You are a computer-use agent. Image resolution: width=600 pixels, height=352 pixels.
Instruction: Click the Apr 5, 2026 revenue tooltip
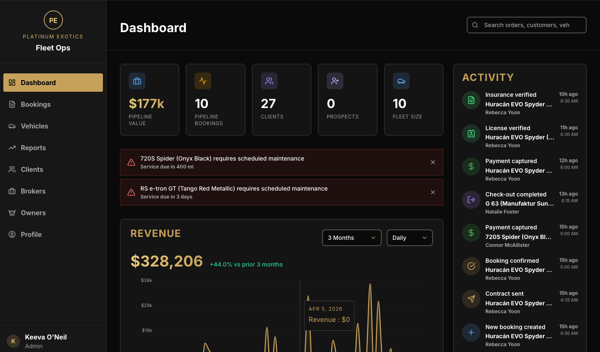tap(329, 316)
